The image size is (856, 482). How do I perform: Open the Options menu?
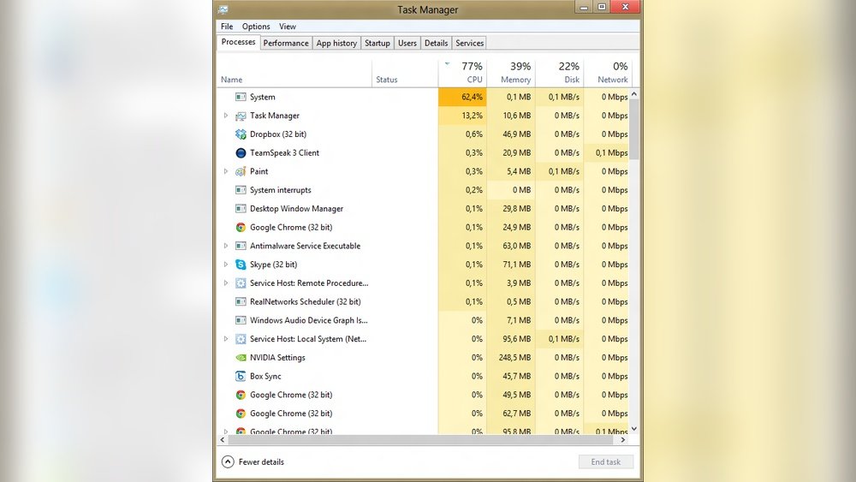pyautogui.click(x=256, y=27)
